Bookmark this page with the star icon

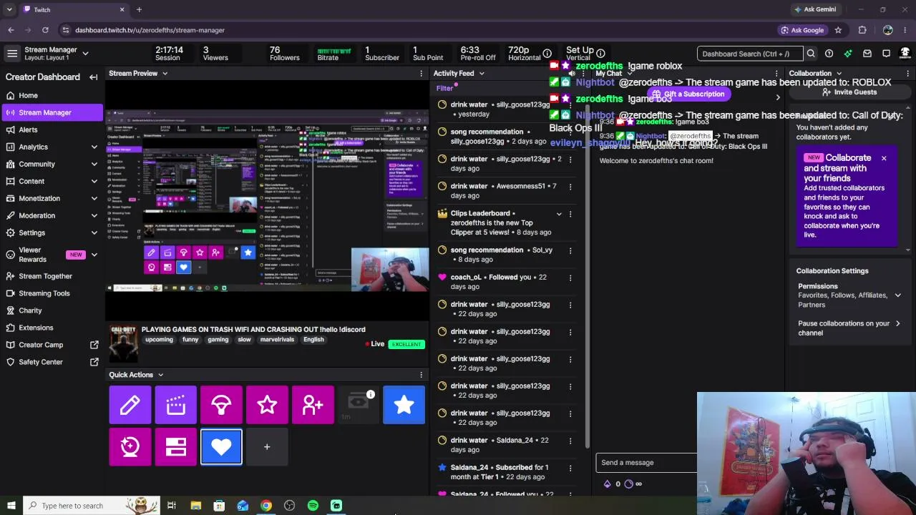(838, 30)
